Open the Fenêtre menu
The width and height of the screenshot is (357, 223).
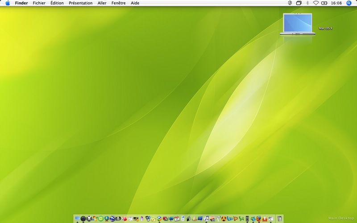(118, 3)
